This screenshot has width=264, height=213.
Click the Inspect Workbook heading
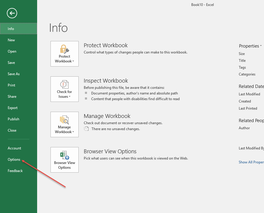point(106,81)
